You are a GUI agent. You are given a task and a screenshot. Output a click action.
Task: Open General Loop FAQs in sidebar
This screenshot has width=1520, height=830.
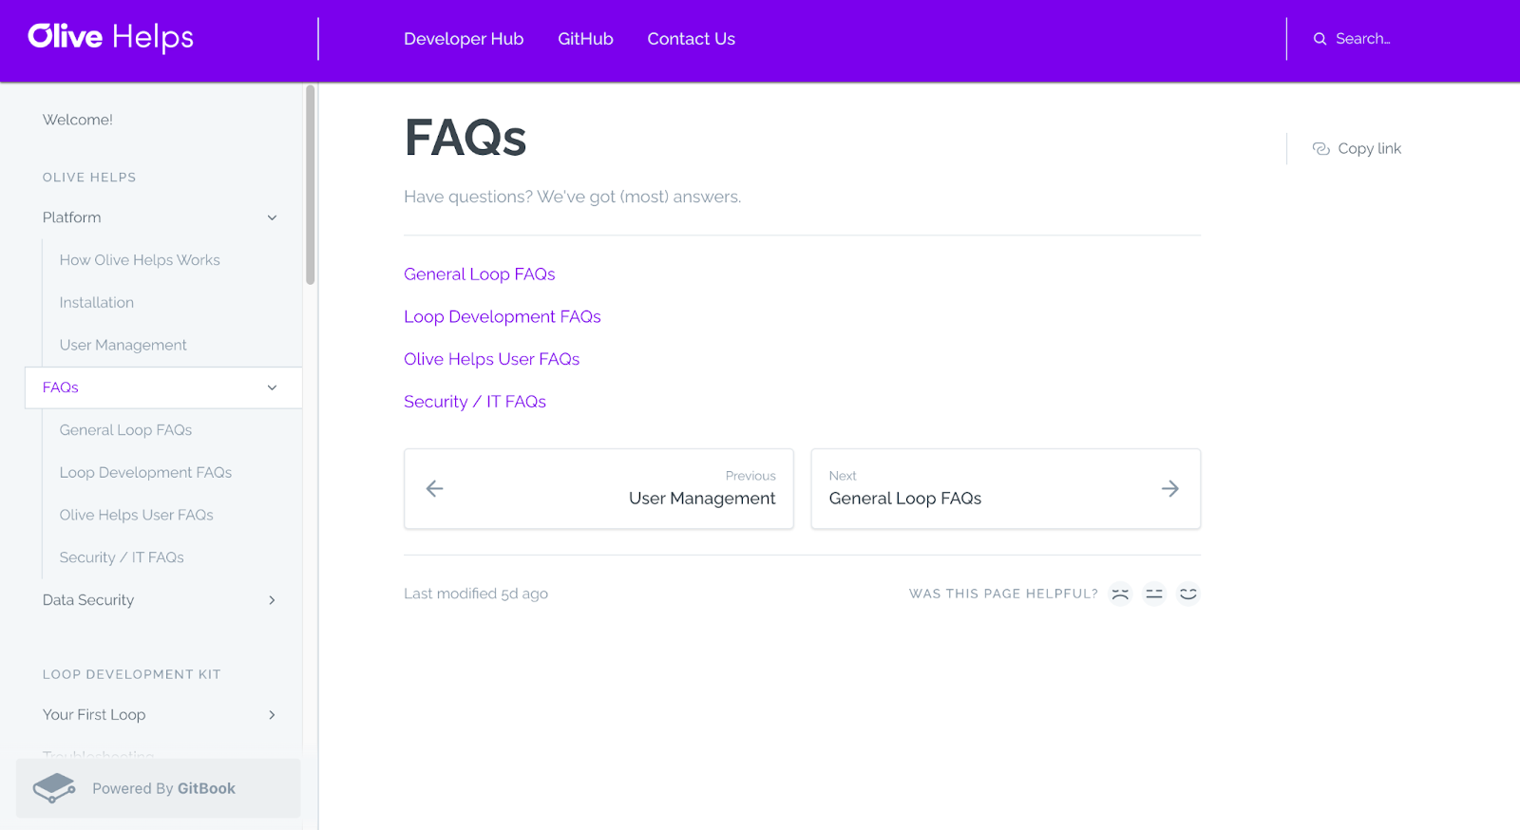click(x=125, y=430)
